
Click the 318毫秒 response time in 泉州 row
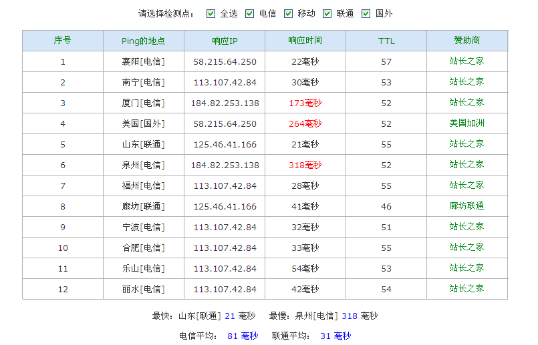click(x=305, y=165)
